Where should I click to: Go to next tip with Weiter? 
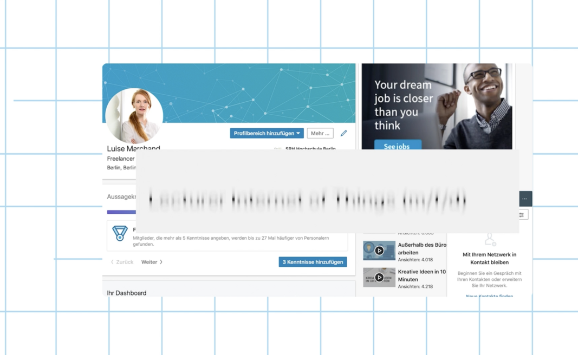[x=152, y=262]
